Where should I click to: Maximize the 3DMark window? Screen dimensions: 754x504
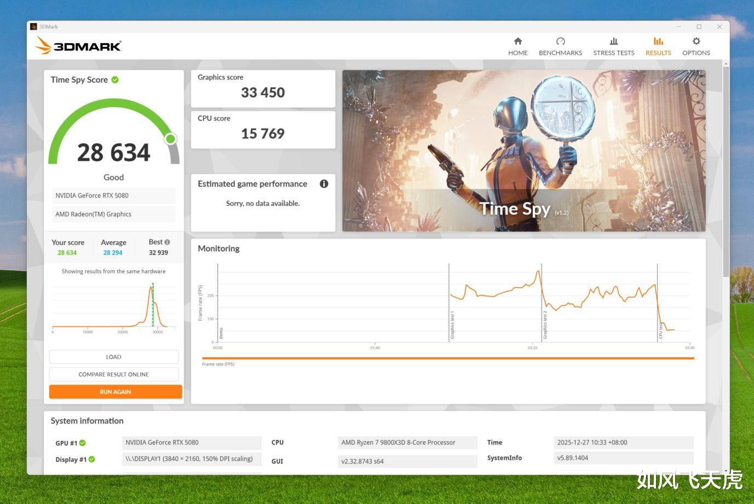[x=699, y=26]
